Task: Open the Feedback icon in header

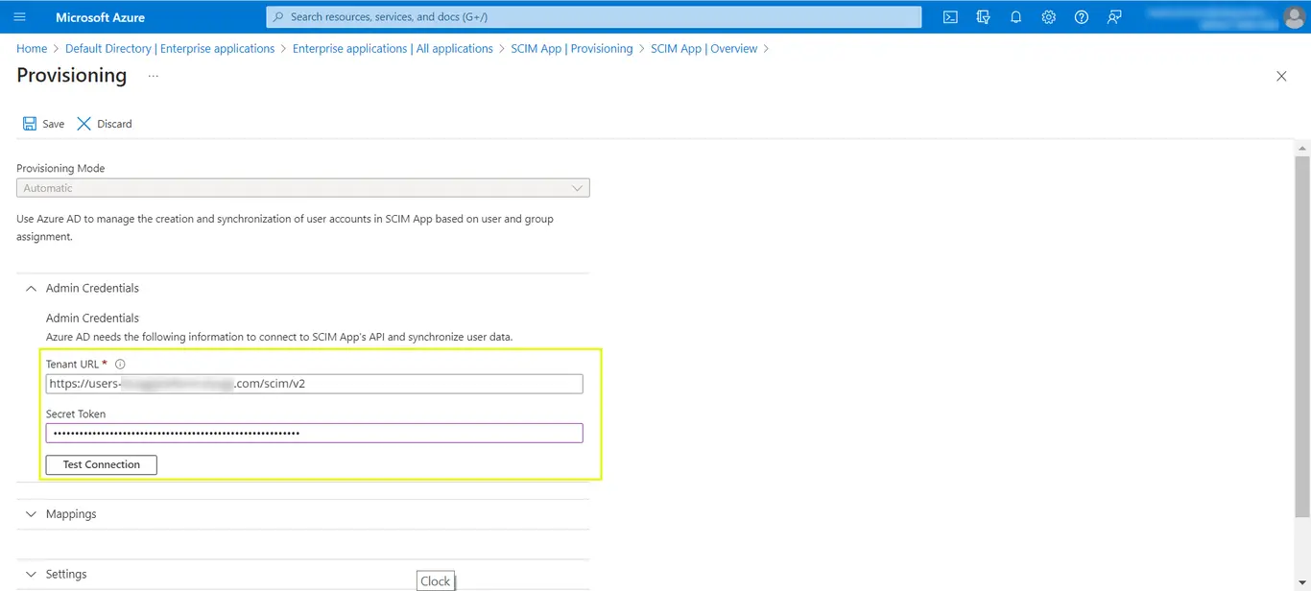Action: (1114, 17)
